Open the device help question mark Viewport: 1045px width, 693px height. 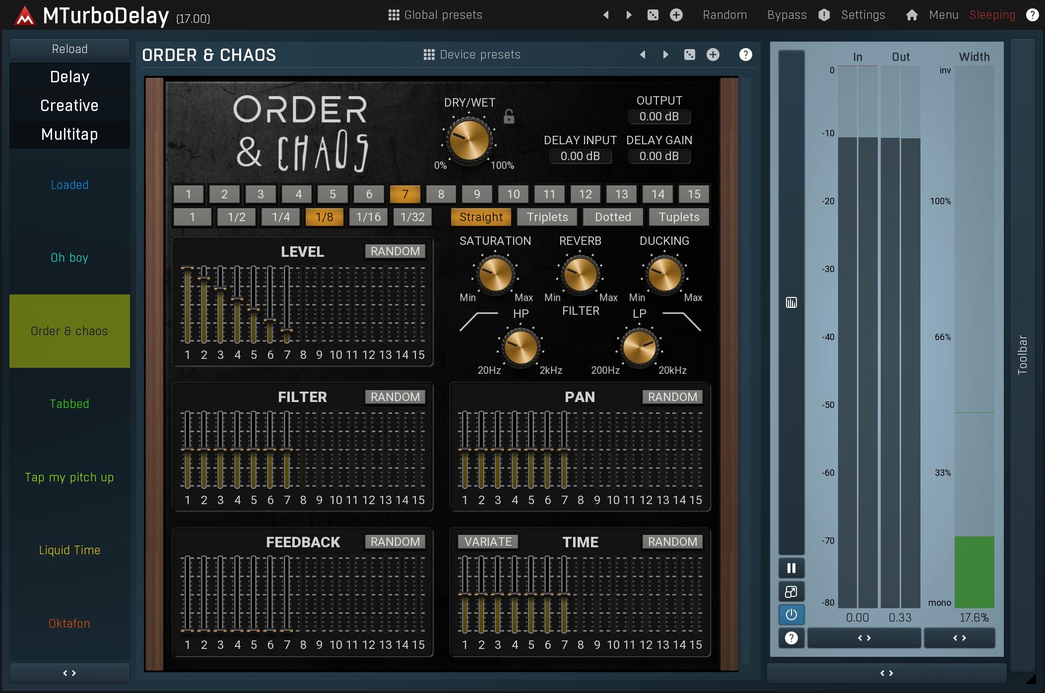(745, 55)
